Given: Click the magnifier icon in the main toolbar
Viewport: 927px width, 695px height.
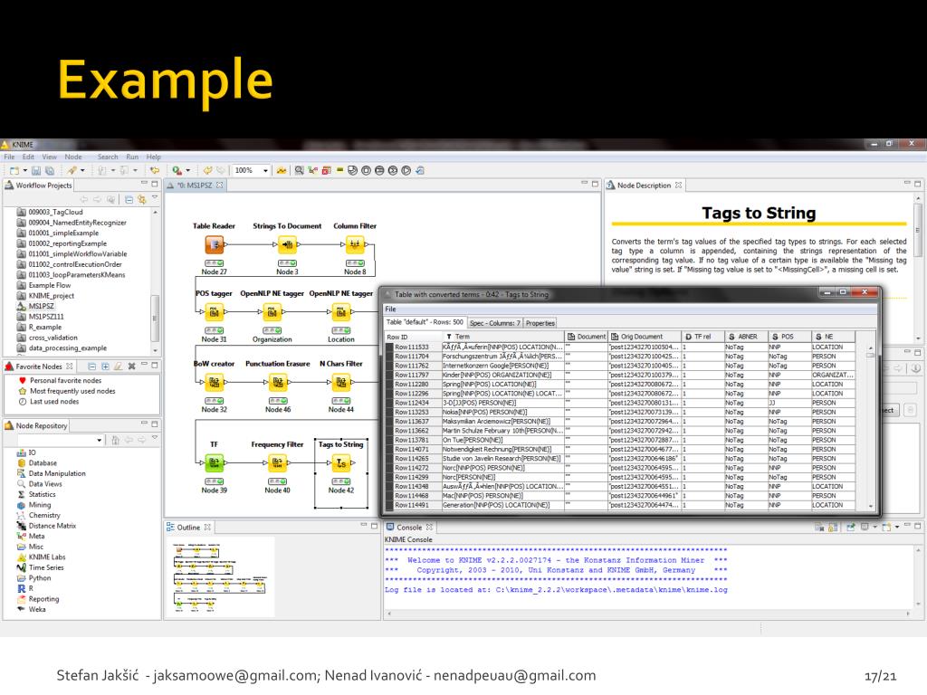Looking at the screenshot, I should tap(299, 170).
